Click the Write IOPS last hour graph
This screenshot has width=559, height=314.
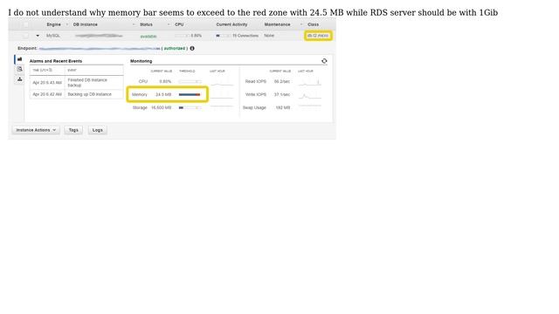click(x=309, y=95)
